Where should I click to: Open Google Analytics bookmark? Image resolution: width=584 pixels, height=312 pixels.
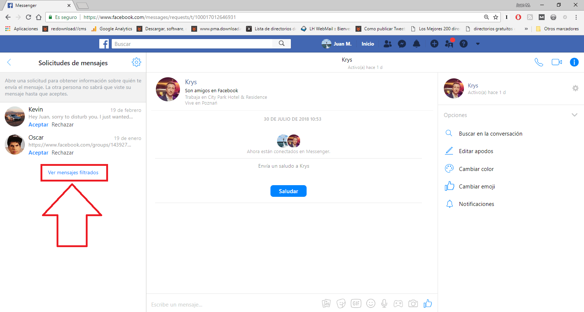point(112,29)
